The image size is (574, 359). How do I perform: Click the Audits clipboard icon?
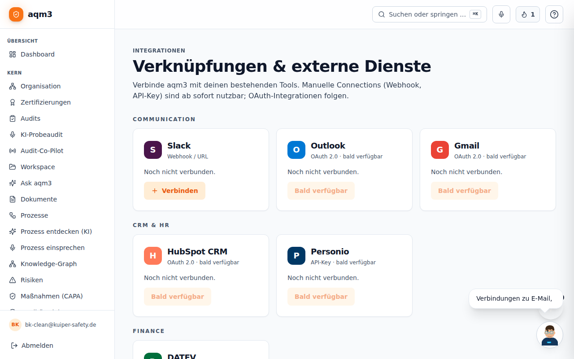click(13, 118)
